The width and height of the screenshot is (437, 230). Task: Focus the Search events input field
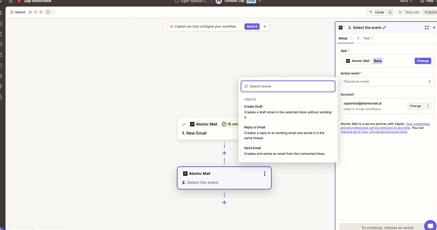click(288, 86)
